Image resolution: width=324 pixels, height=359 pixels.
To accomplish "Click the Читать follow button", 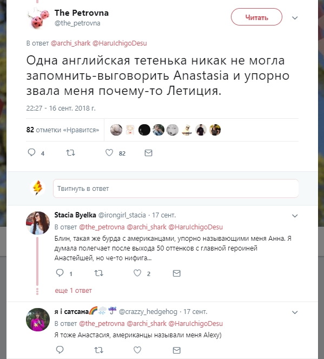I will (x=256, y=17).
